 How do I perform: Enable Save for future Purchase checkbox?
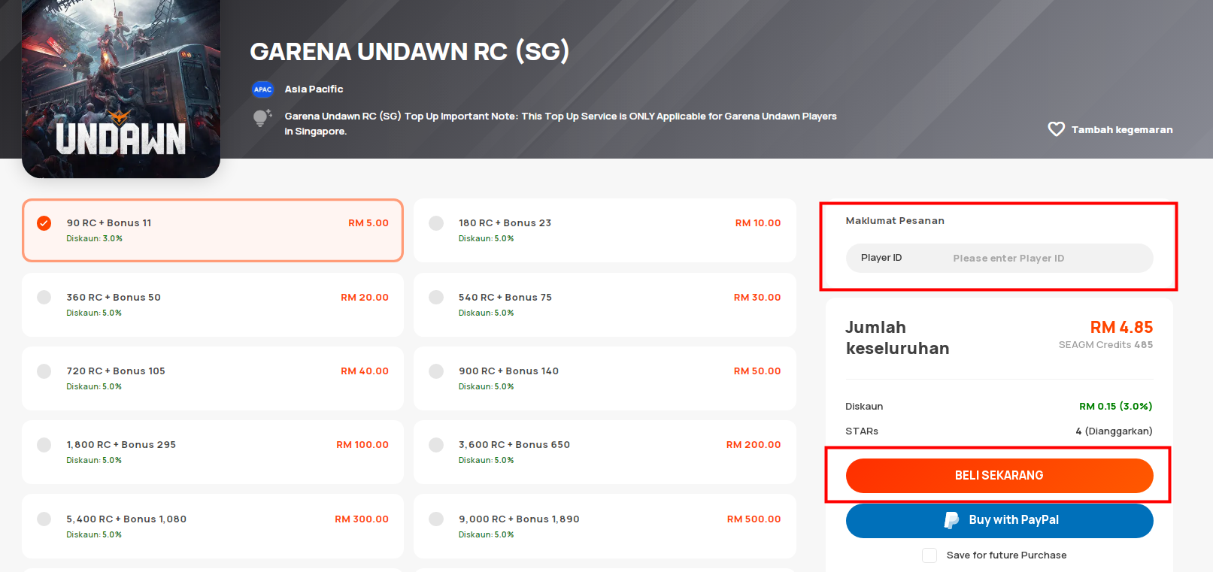pyautogui.click(x=929, y=555)
